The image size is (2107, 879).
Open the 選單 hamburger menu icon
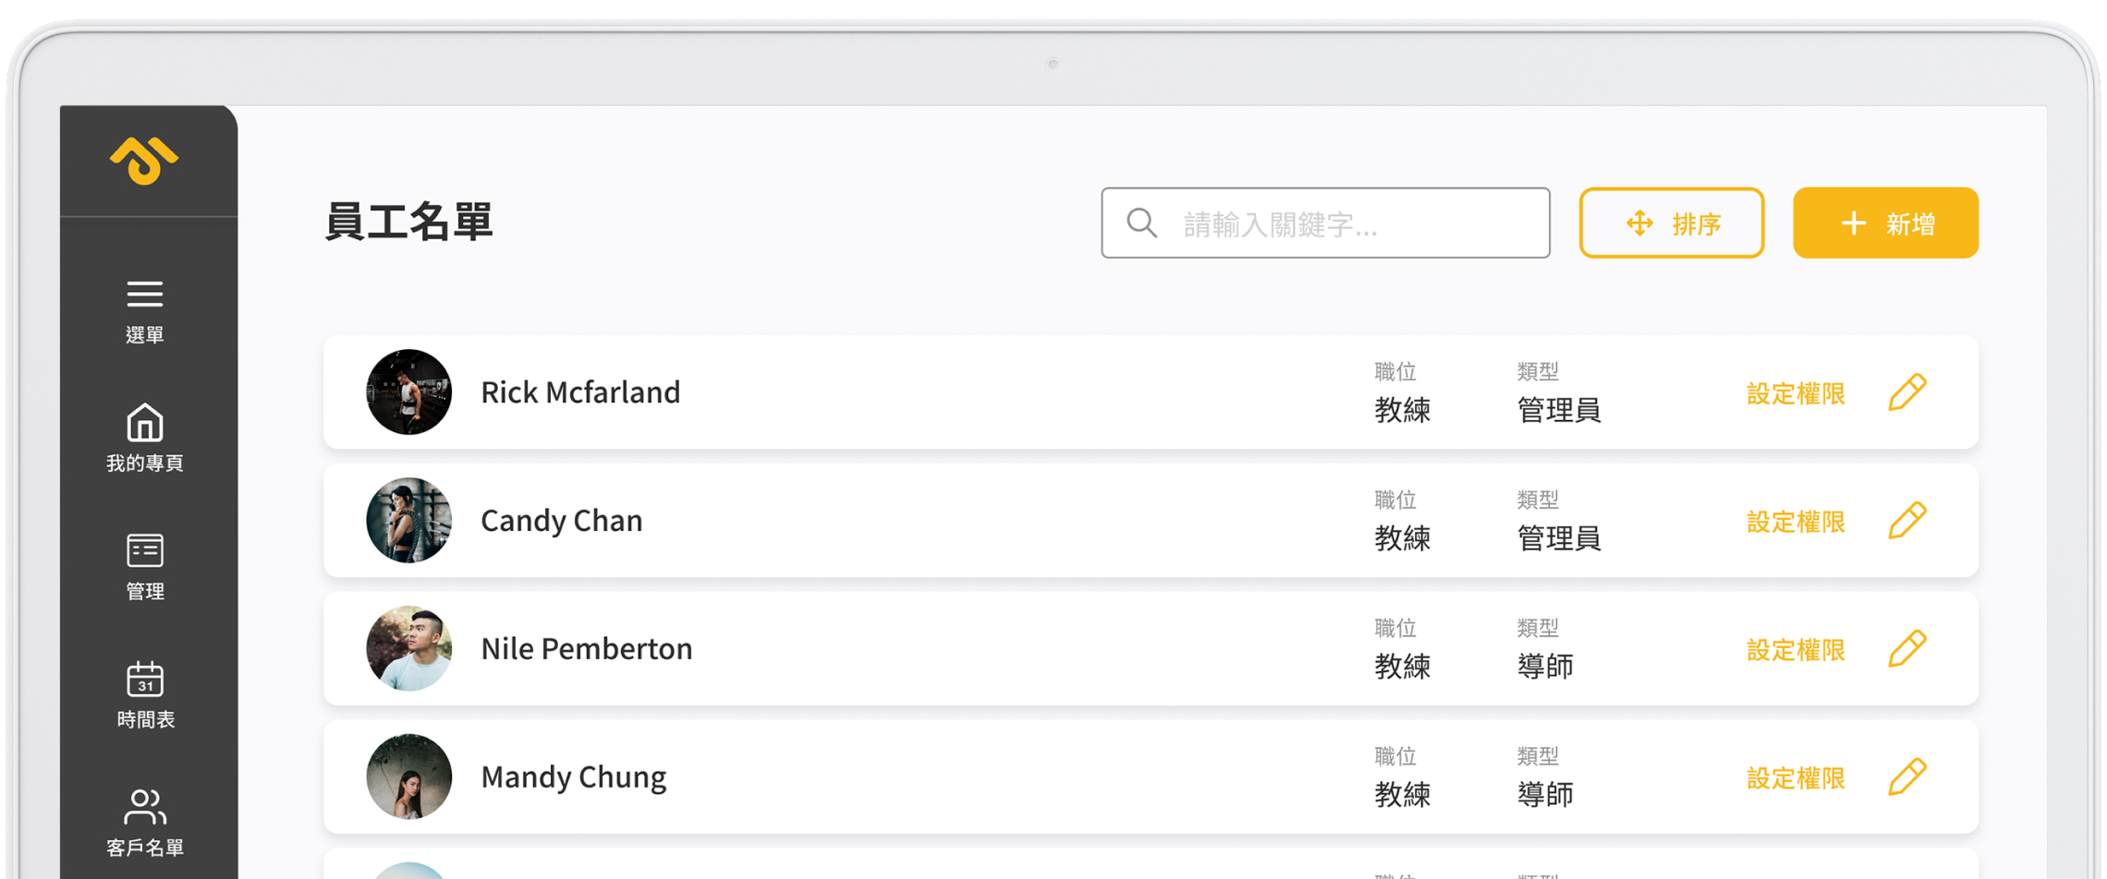coord(145,294)
